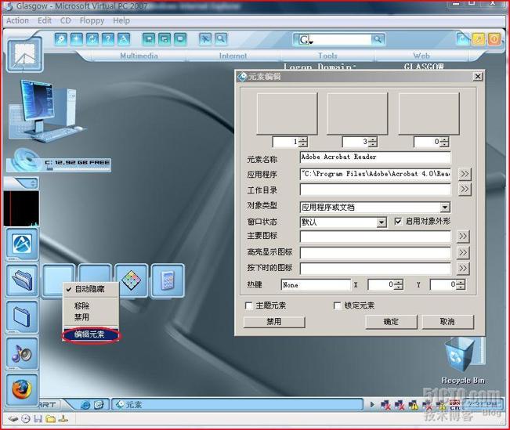Image resolution: width=510 pixels, height=430 pixels.
Task: Click the orange power icon at top right
Action: coord(494,39)
